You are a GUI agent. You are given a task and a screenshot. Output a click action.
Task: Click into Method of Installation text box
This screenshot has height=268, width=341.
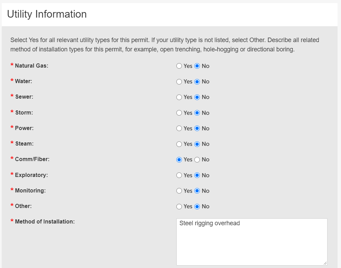[x=252, y=242]
